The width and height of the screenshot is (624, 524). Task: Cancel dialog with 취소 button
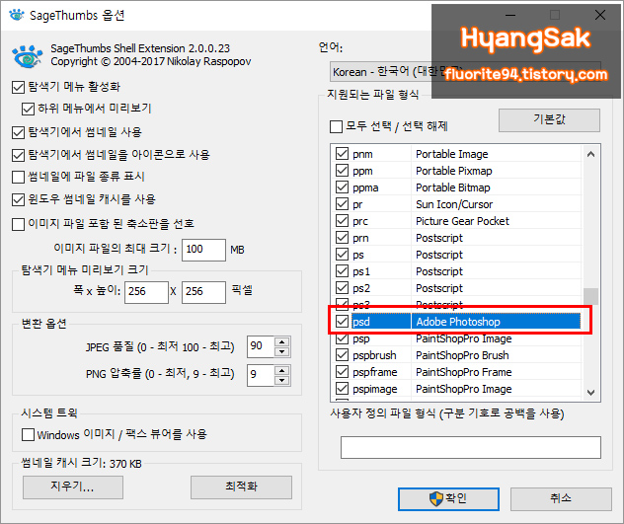(561, 499)
